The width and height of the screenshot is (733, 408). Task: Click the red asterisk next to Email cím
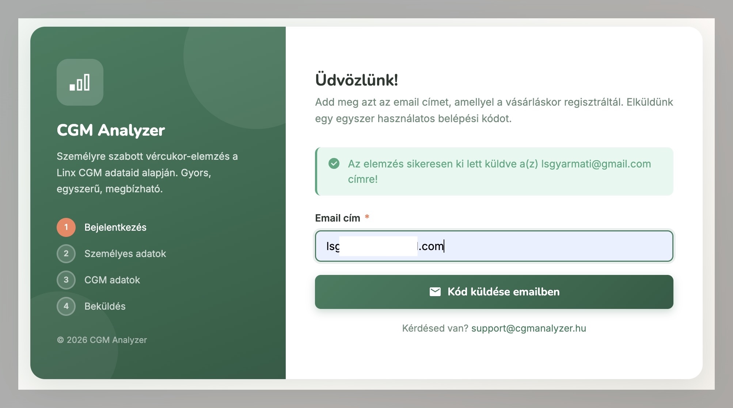tap(367, 217)
